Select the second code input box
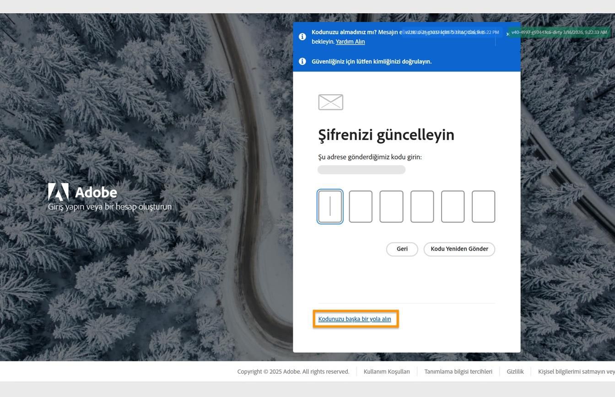 coord(361,206)
